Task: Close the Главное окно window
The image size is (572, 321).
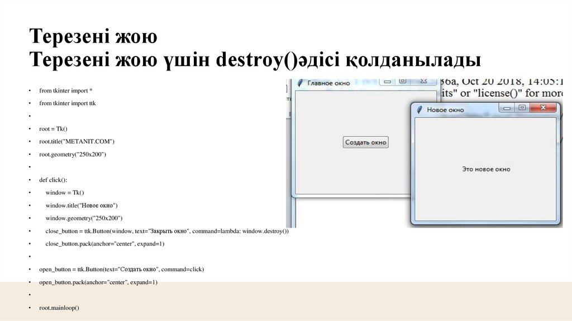Action: 423,81
